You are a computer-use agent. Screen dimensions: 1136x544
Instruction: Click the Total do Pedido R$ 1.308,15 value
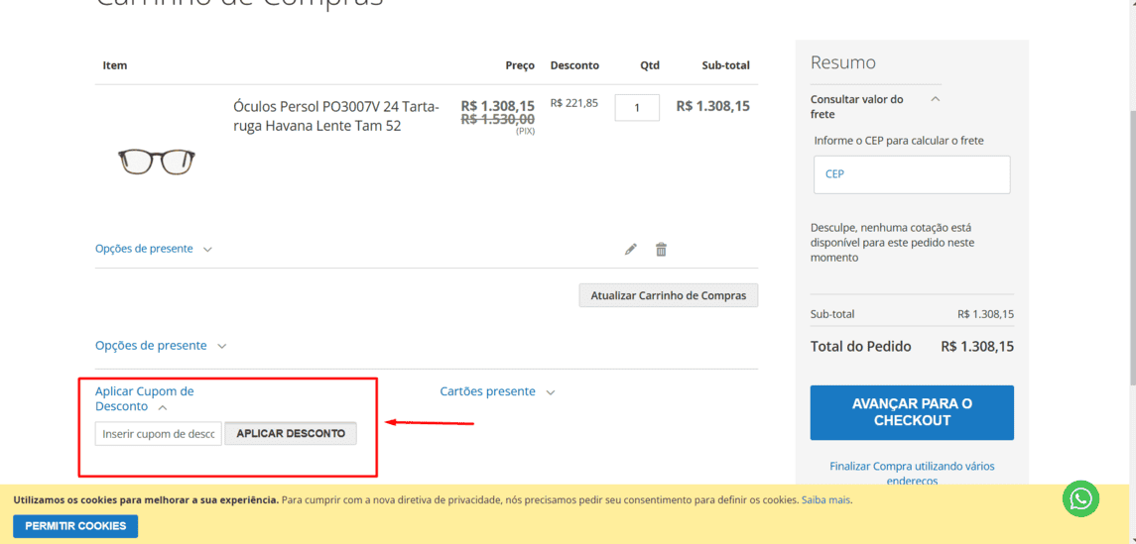point(976,347)
